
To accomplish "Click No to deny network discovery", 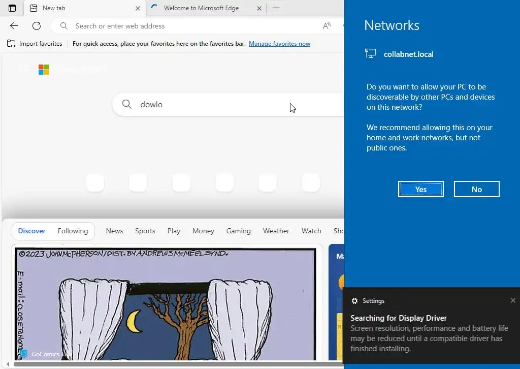I will pyautogui.click(x=476, y=189).
